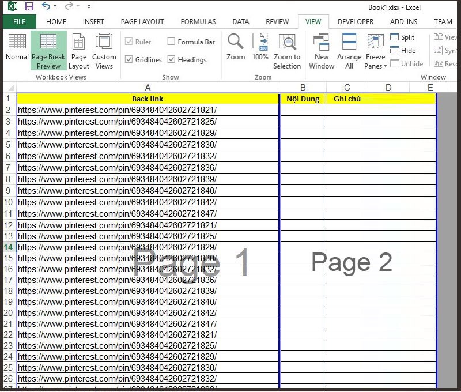This screenshot has width=461, height=392.
Task: Click the Save icon in quick access toolbar
Action: coord(29,6)
